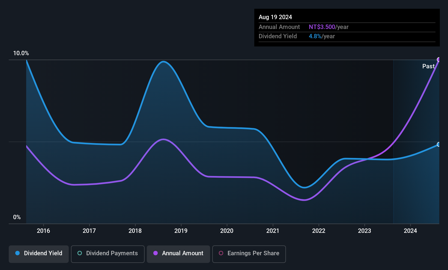Select the 2021 x-axis label

pyautogui.click(x=273, y=231)
